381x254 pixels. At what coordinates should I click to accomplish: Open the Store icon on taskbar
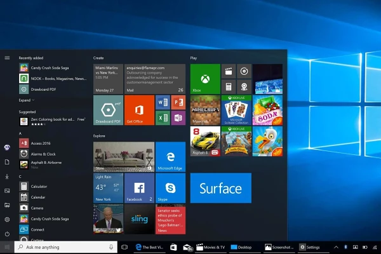[x=173, y=247]
